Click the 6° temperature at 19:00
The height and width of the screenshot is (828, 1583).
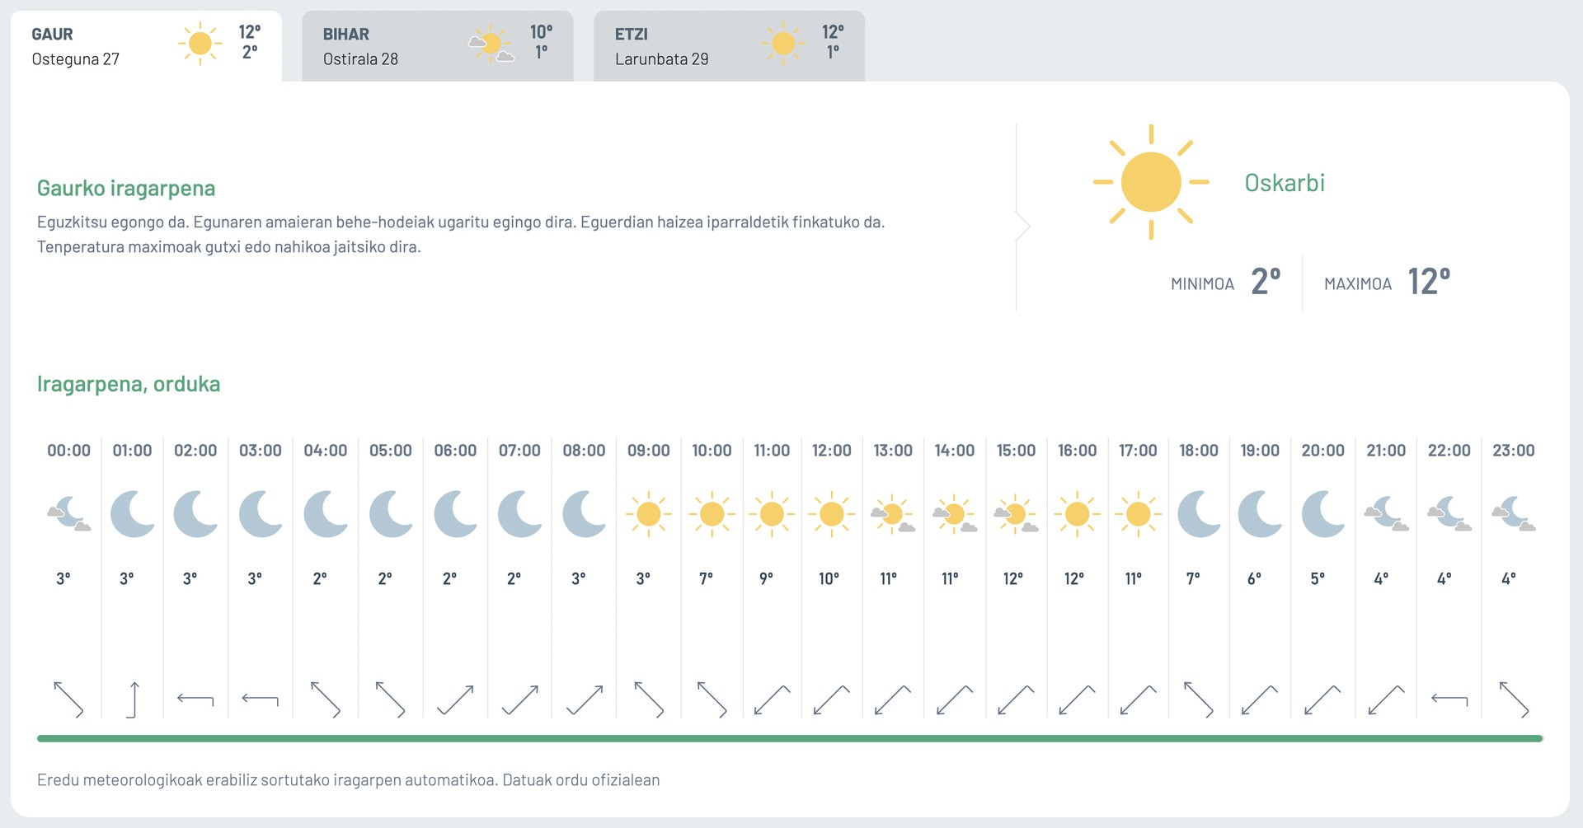coord(1254,579)
